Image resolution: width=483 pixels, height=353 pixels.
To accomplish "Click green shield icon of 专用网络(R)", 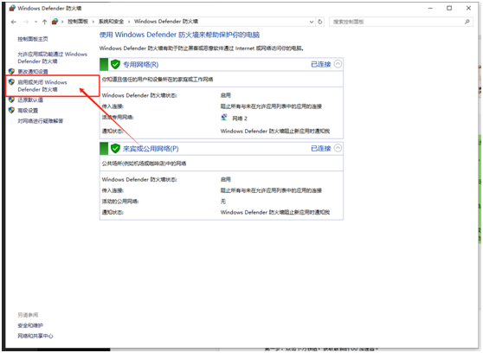I will pyautogui.click(x=115, y=64).
